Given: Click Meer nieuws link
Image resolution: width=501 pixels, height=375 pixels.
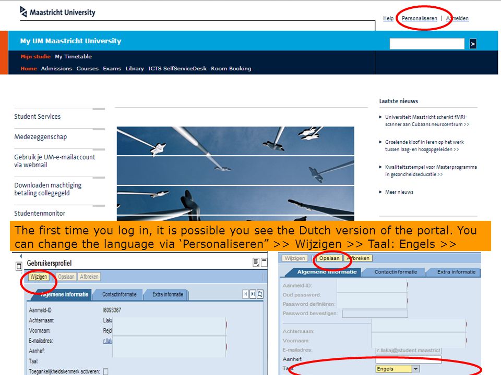Looking at the screenshot, I should coord(399,192).
